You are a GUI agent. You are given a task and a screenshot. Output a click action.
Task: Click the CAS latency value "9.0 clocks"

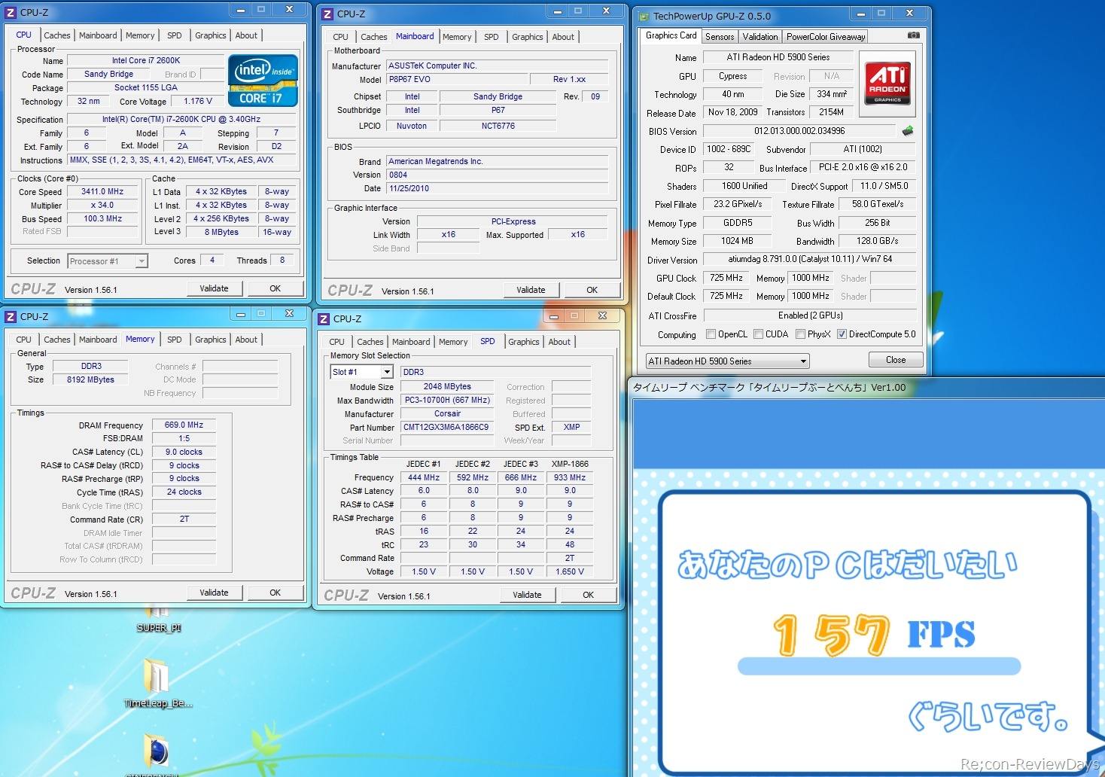point(184,452)
